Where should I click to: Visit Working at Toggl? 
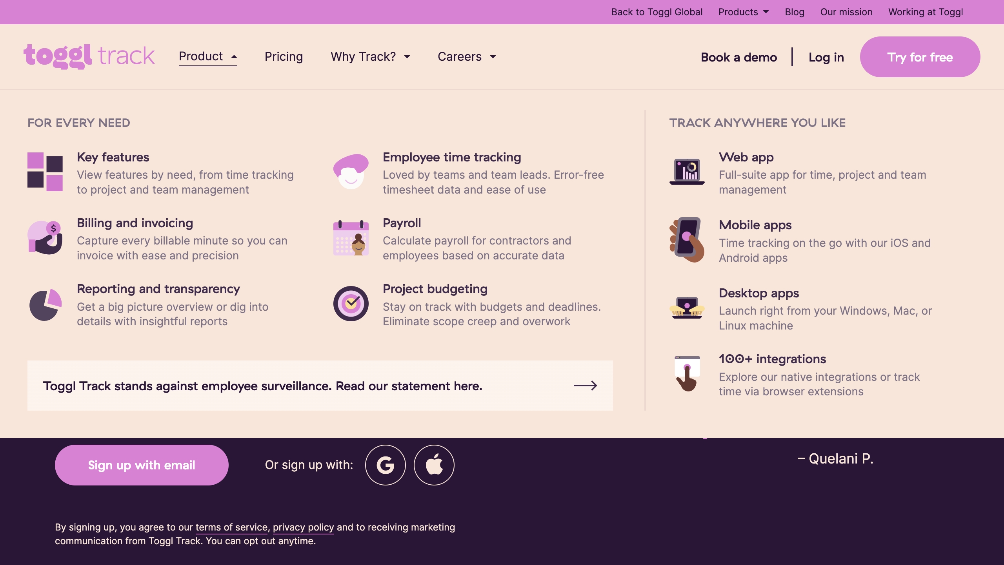(x=926, y=12)
